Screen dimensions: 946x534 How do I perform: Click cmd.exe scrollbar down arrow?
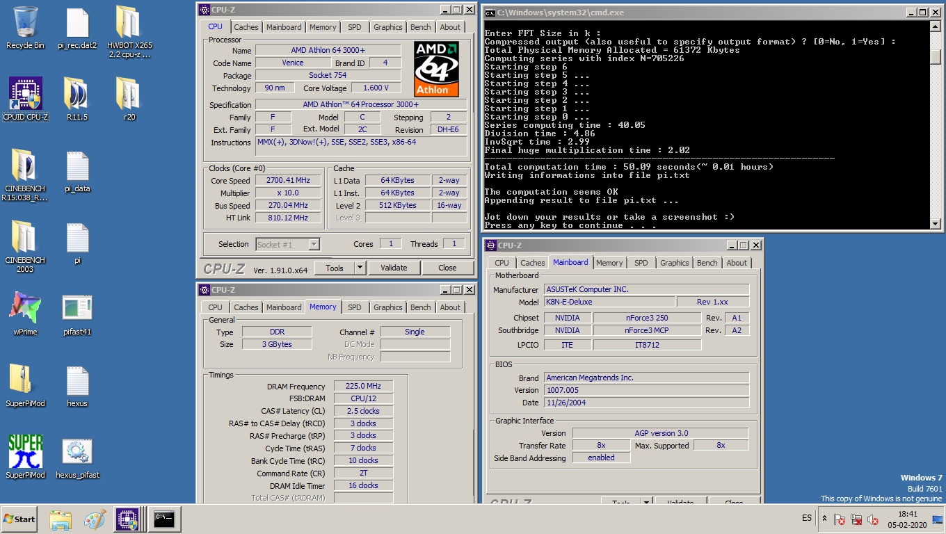935,222
